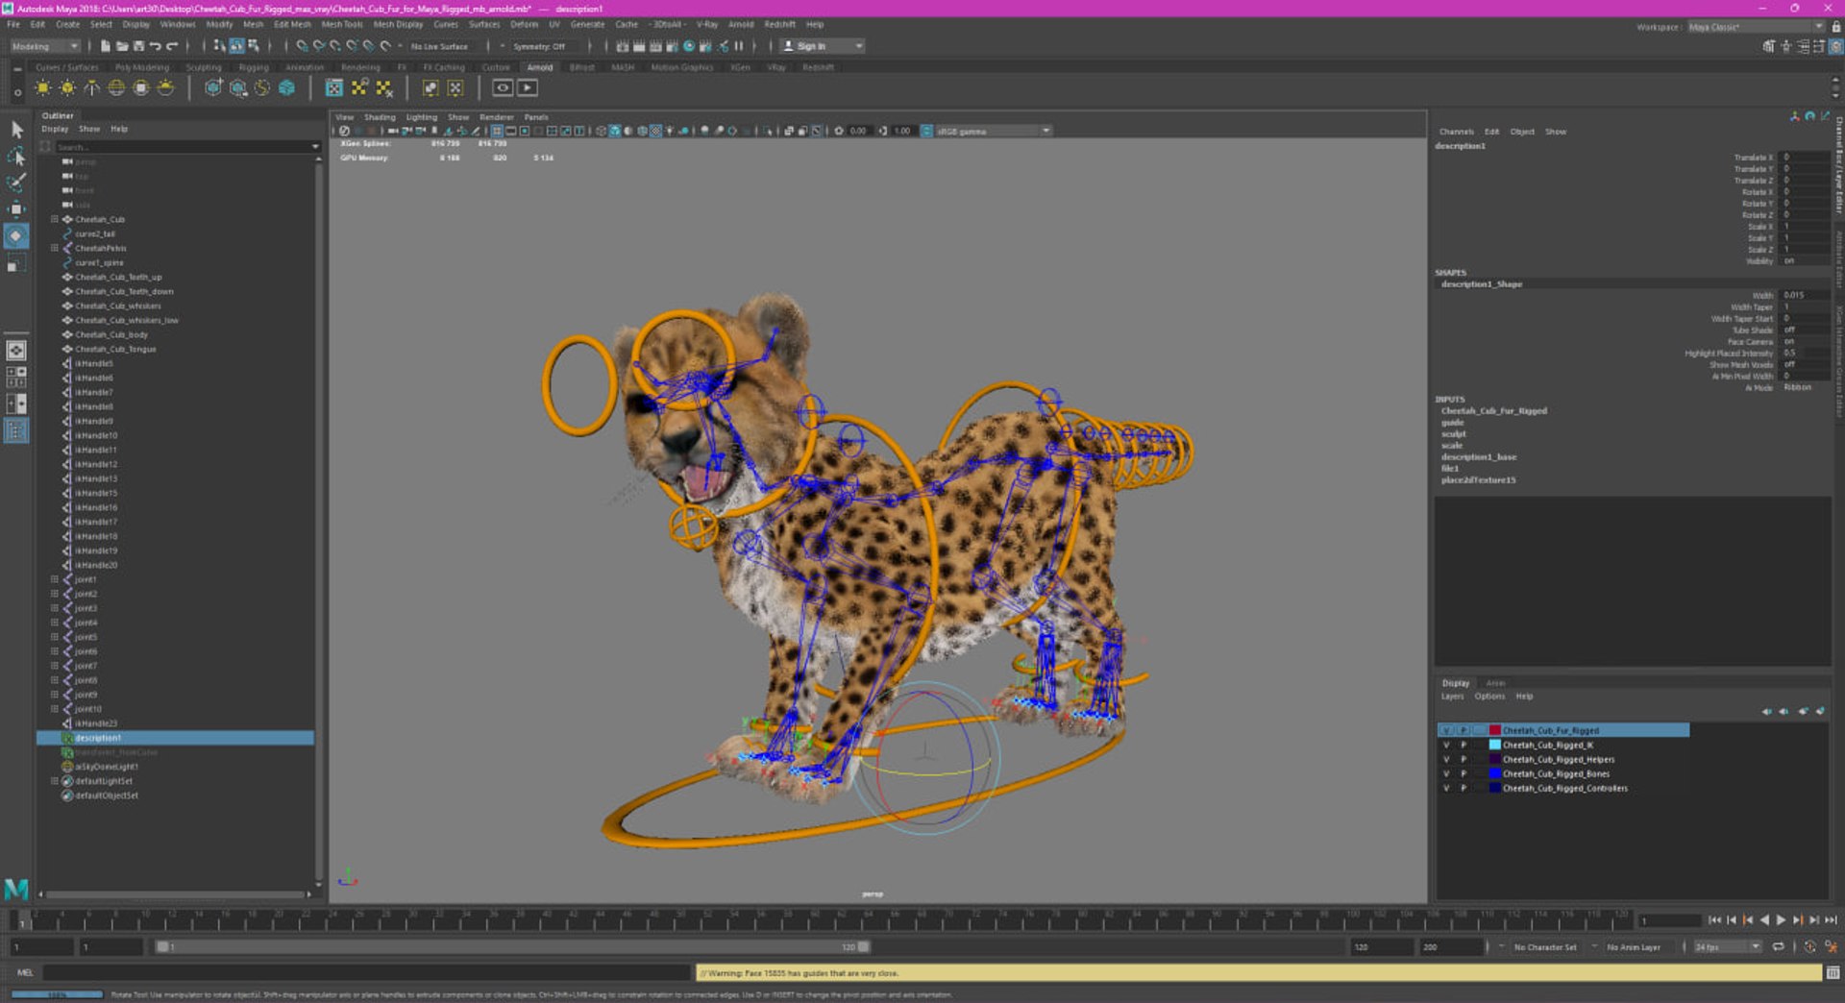The height and width of the screenshot is (1003, 1845).
Task: Click the red Cheetah_Cub_Fur_Rigged layer color swatch
Action: [x=1494, y=731]
